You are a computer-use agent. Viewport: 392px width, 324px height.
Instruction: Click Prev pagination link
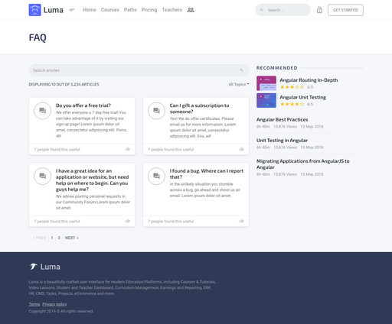click(39, 238)
